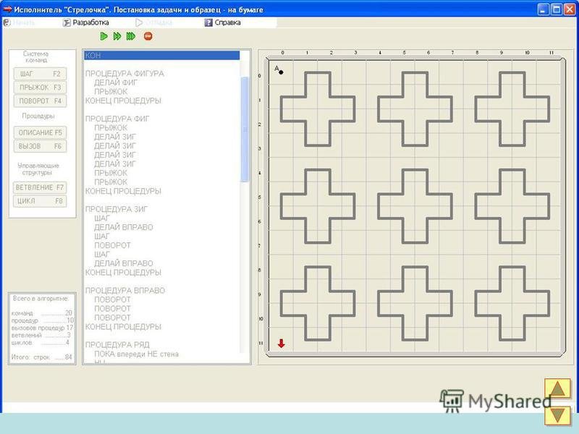Click the ПРЫЖОК F3 command button
Screen dimensions: 579x434
point(40,88)
